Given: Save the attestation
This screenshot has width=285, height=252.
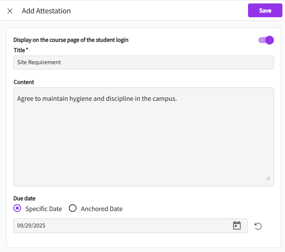Looking at the screenshot, I should [x=265, y=10].
